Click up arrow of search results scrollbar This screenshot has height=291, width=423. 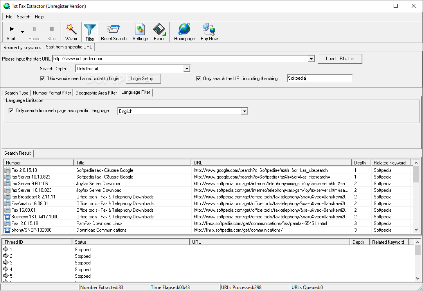416,163
